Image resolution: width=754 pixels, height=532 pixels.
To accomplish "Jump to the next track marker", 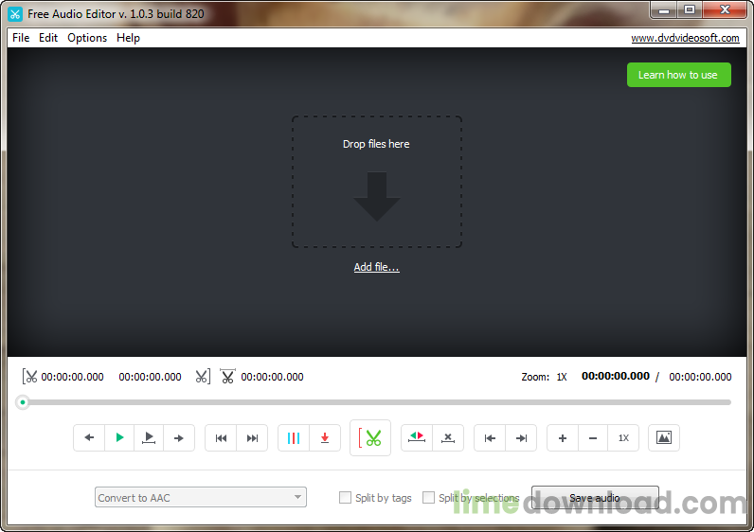I will [252, 437].
